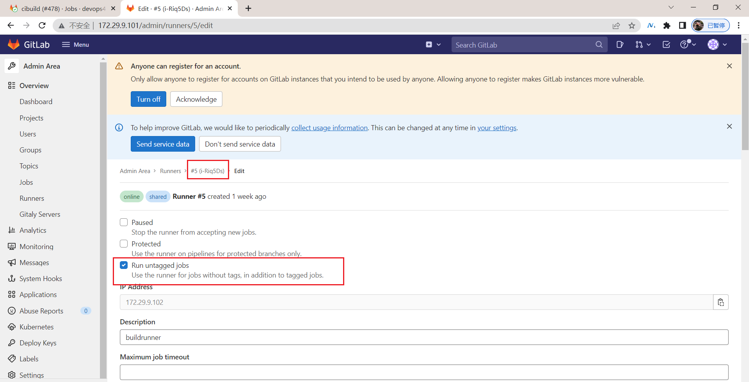Open the To-Do list icon
This screenshot has width=749, height=382.
click(x=666, y=44)
